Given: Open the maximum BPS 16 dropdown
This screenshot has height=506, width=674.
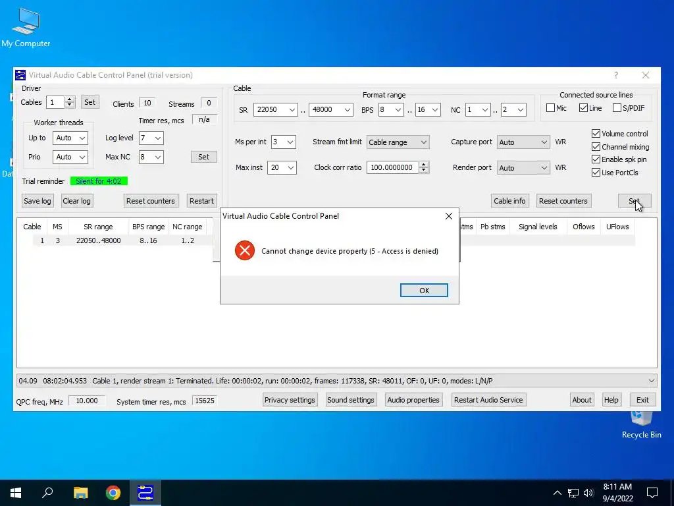Looking at the screenshot, I should click(428, 110).
